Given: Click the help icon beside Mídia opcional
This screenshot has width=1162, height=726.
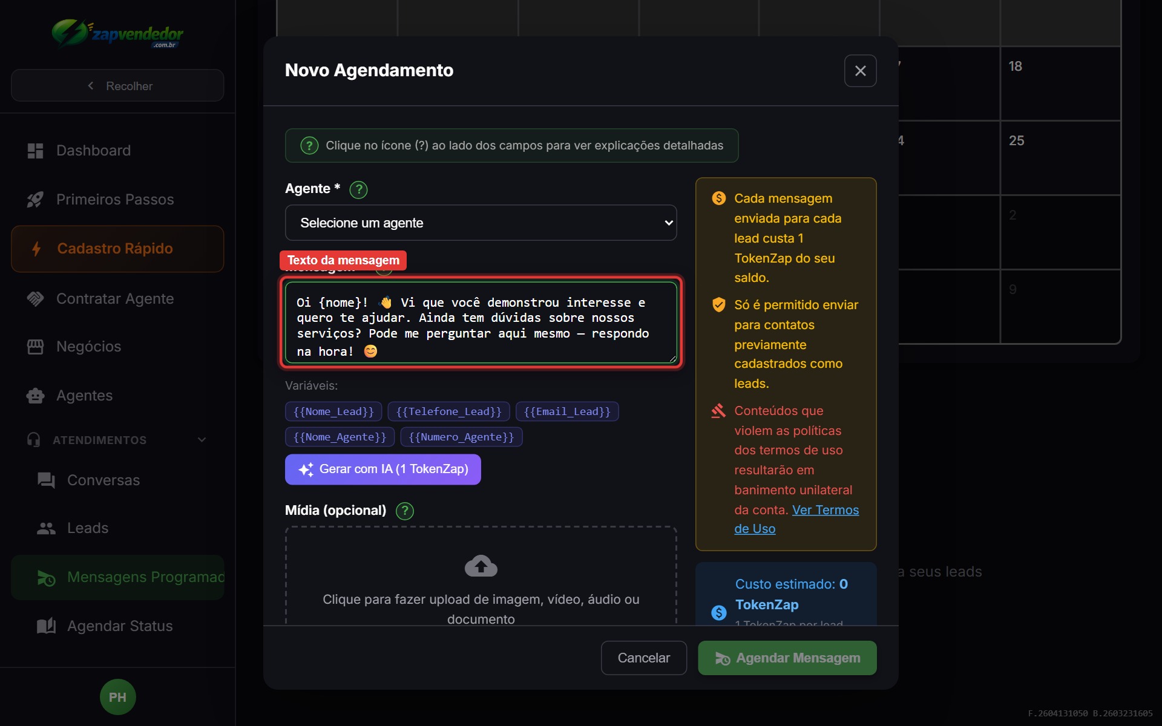Looking at the screenshot, I should coord(404,511).
